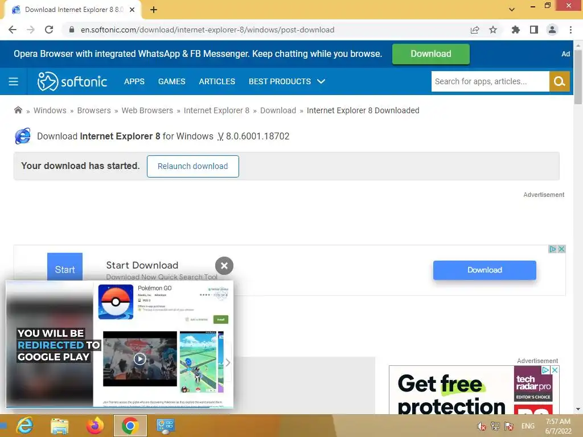Open the GAMES menu
The image size is (583, 437).
[172, 81]
